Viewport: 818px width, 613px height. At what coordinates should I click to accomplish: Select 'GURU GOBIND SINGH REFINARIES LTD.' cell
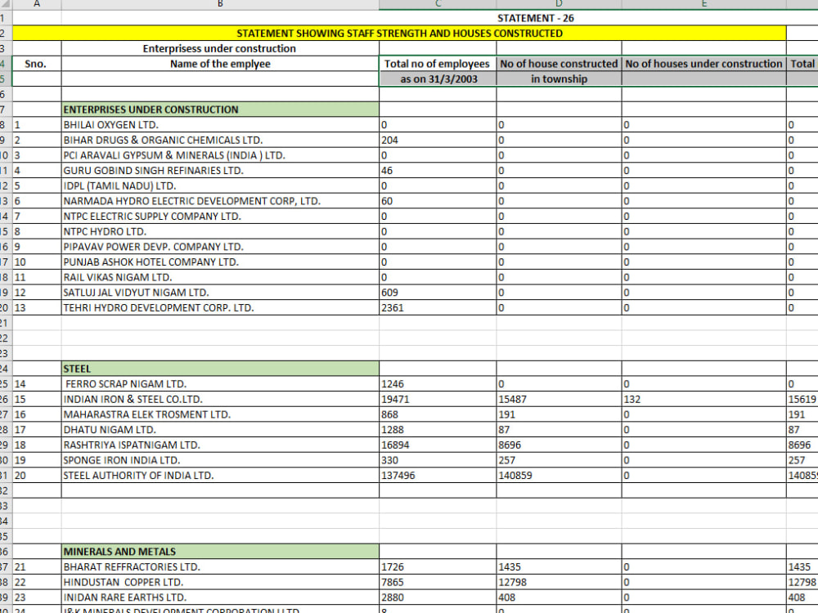coord(220,171)
